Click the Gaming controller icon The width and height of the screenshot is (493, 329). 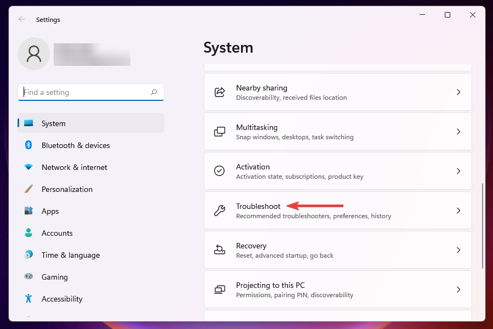tap(28, 276)
